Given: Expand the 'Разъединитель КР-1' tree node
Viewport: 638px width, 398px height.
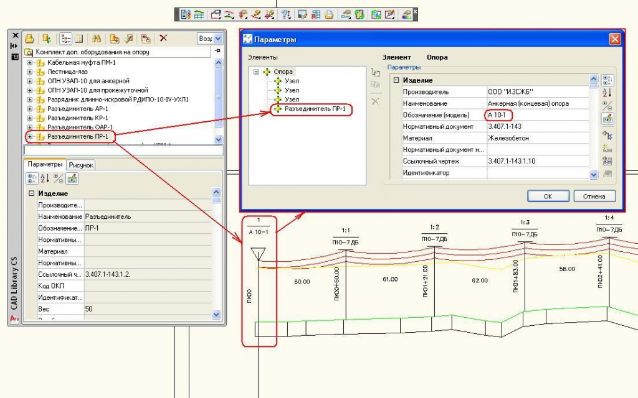Looking at the screenshot, I should click(30, 118).
